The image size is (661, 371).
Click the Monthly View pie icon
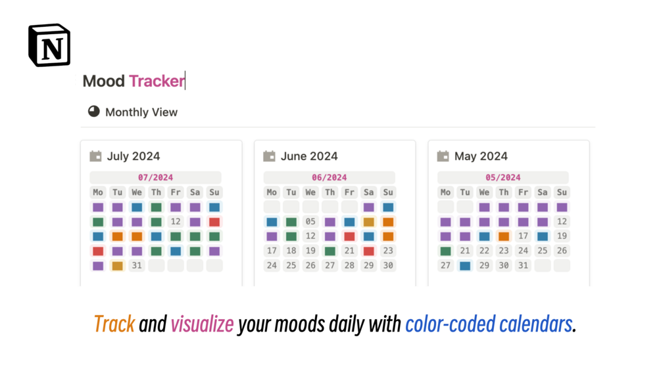94,111
